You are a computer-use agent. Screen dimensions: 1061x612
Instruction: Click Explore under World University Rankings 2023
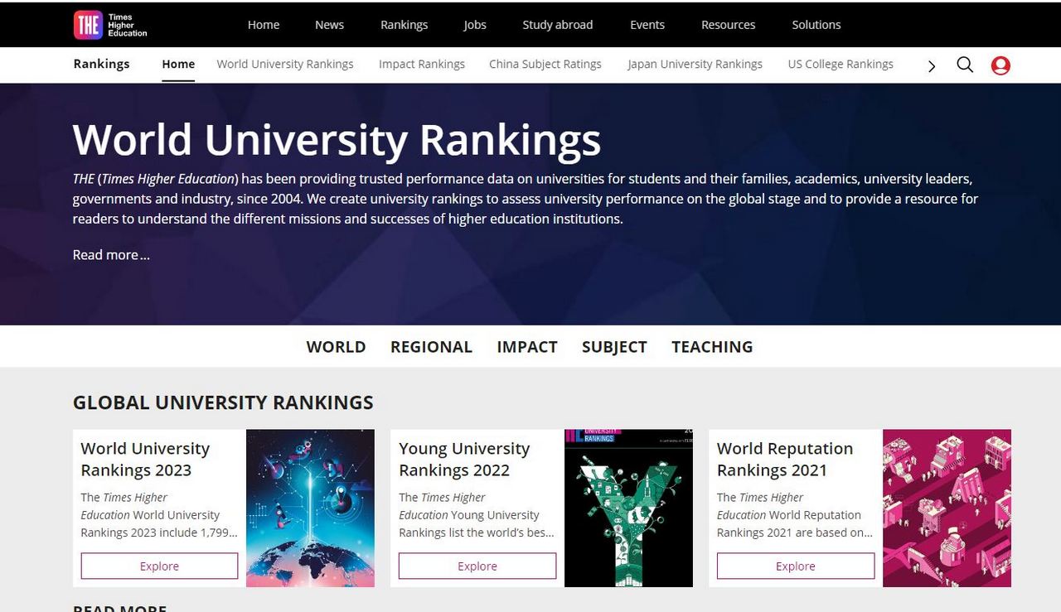[x=159, y=566]
